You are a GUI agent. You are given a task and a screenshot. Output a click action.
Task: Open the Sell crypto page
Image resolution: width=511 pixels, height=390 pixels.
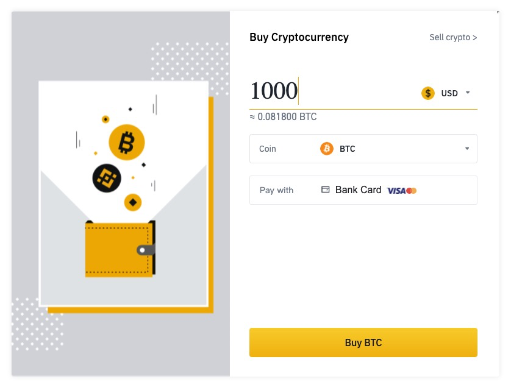tap(453, 37)
